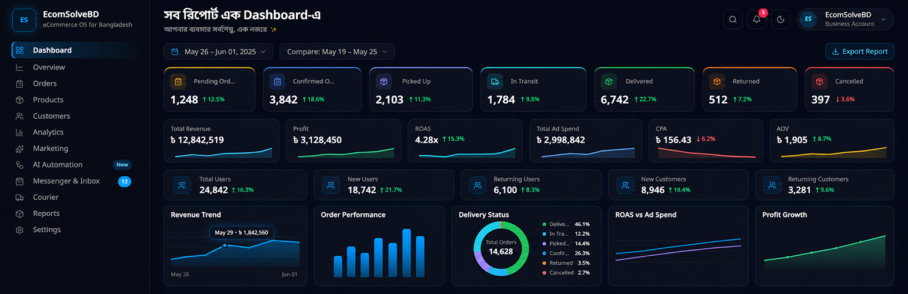Click the Export Report button
Image resolution: width=908 pixels, height=294 pixels.
[860, 52]
